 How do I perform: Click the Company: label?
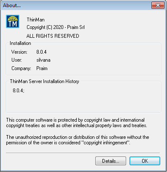point(21,68)
